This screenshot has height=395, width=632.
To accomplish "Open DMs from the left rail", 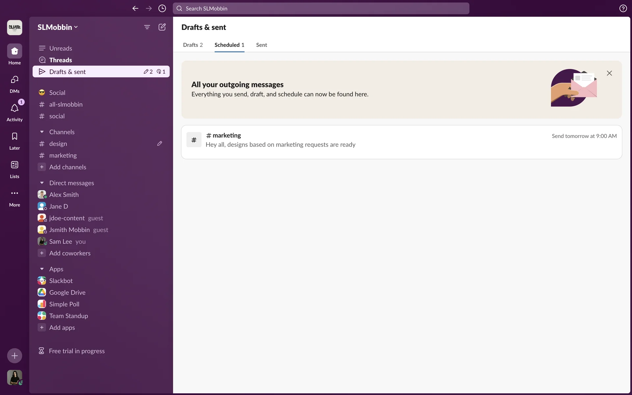I will click(14, 80).
